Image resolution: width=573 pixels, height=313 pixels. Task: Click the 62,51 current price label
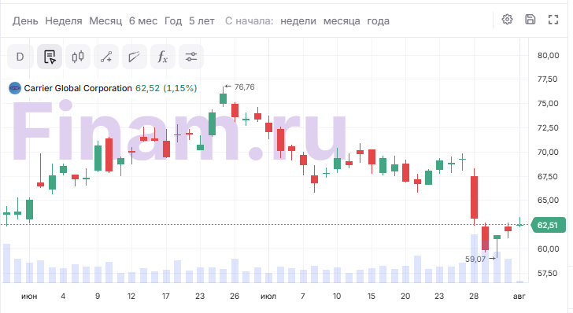548,226
